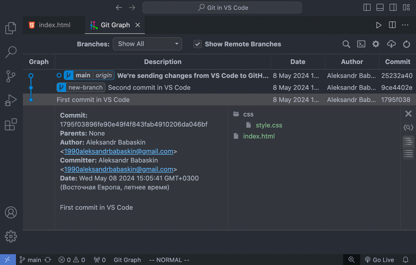416x265 pixels.
Task: Open remote window indicator in status bar
Action: [x=8, y=260]
